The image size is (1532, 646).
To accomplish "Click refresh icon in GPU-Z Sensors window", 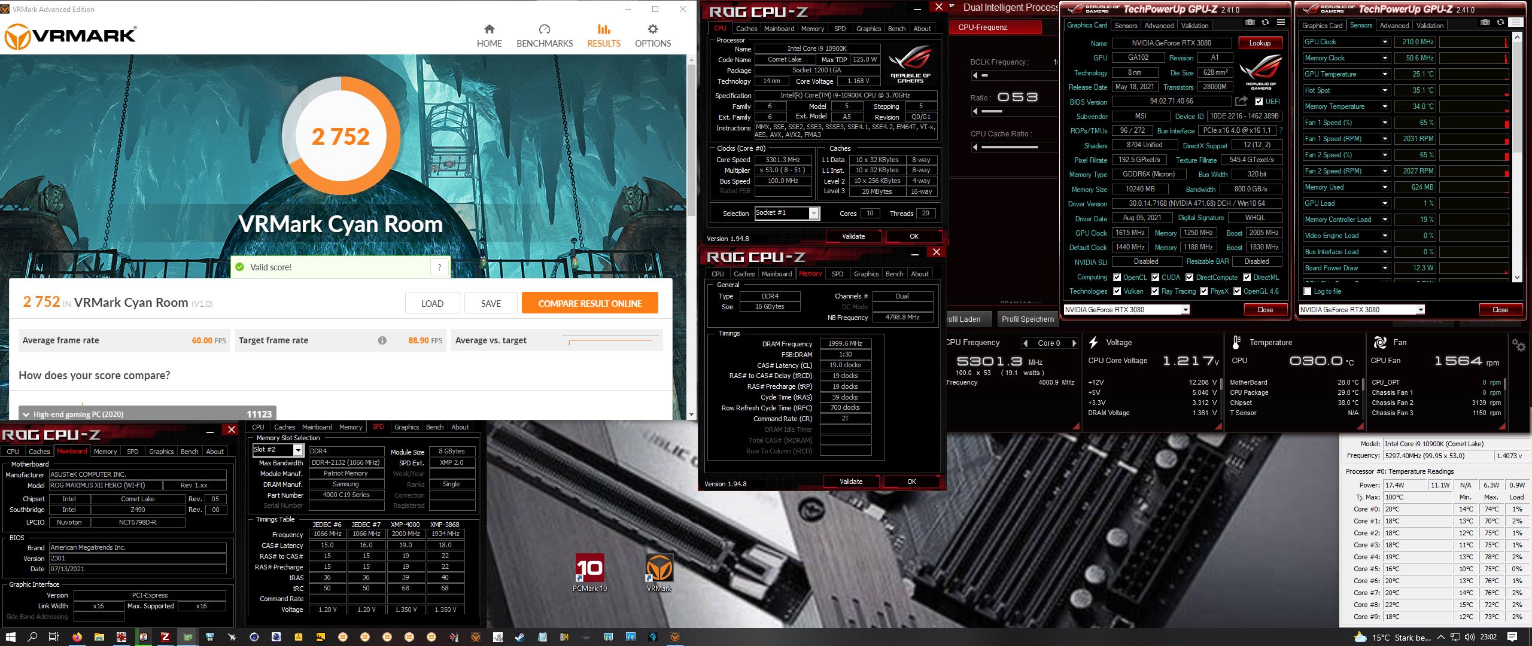I will 1500,23.
